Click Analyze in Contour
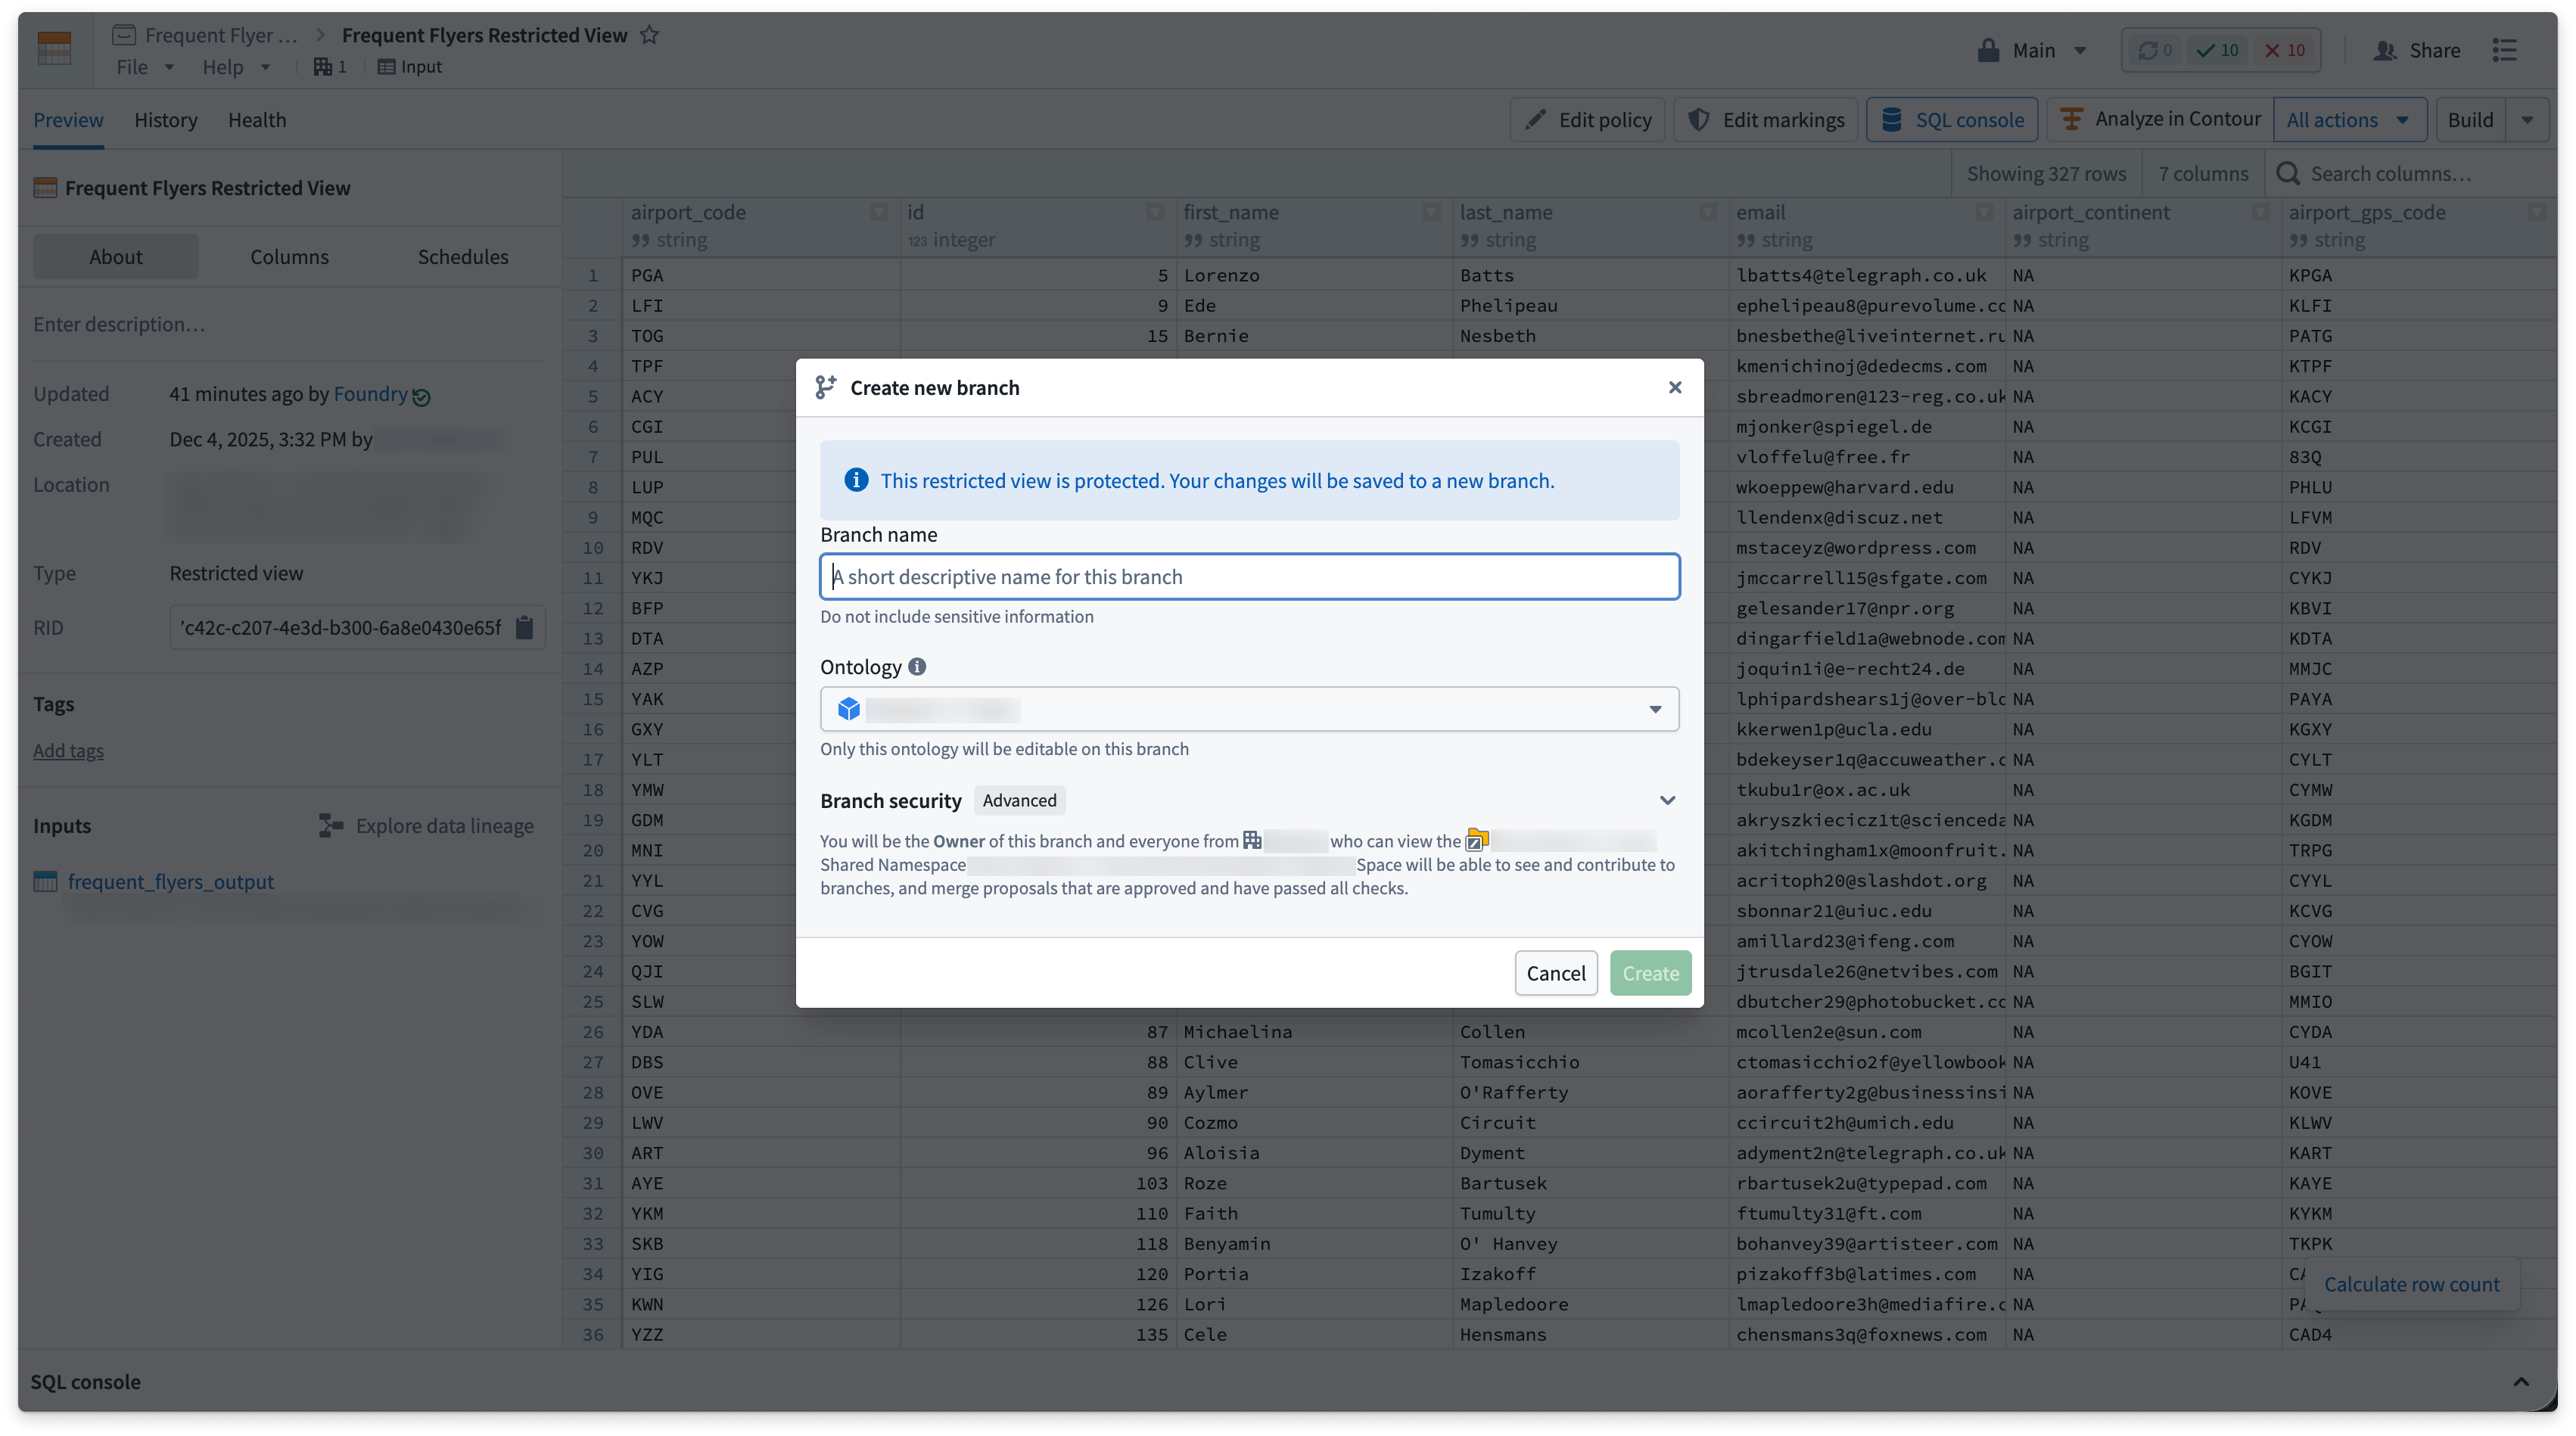The height and width of the screenshot is (1436, 2576). pyautogui.click(x=2160, y=119)
